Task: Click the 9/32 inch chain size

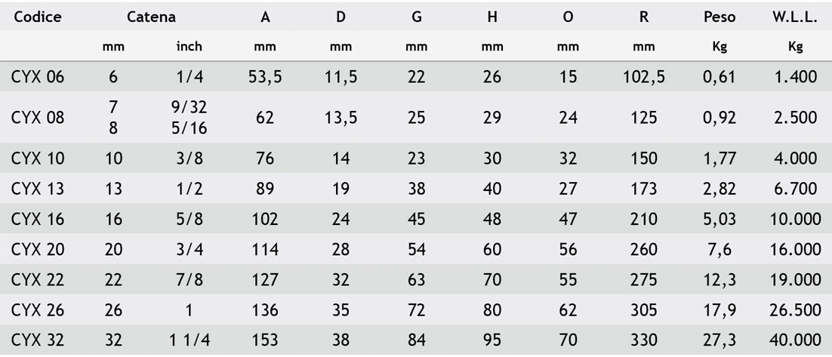Action: click(189, 107)
